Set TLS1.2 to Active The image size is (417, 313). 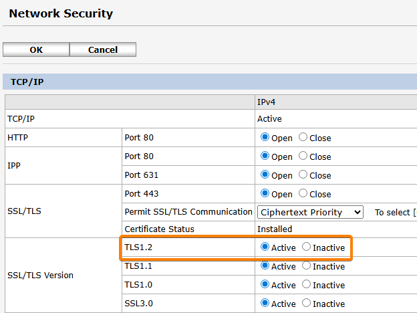coord(265,247)
